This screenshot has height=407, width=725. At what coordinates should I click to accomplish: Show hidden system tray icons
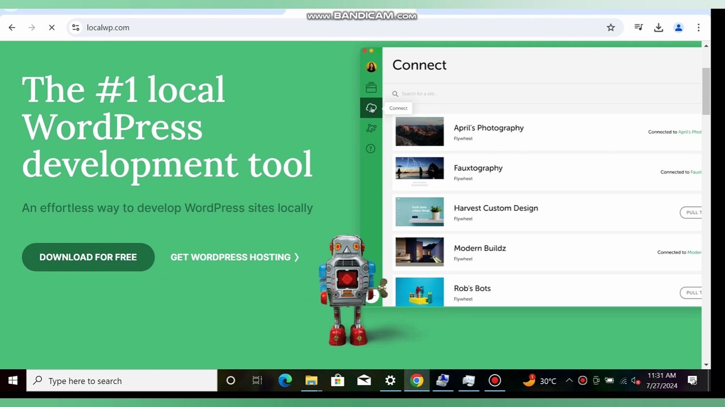[569, 381]
